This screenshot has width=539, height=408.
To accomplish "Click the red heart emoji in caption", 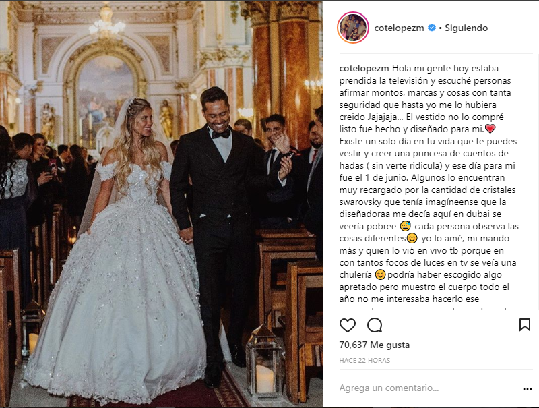I will pos(490,128).
